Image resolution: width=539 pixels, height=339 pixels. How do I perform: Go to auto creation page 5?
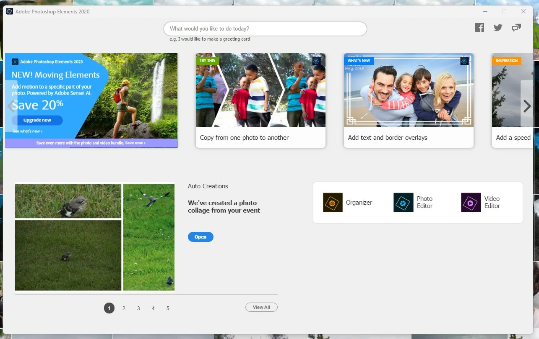(x=168, y=308)
